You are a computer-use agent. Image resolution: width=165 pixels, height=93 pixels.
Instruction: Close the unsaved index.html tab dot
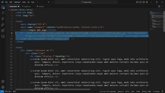(x=19, y=6)
